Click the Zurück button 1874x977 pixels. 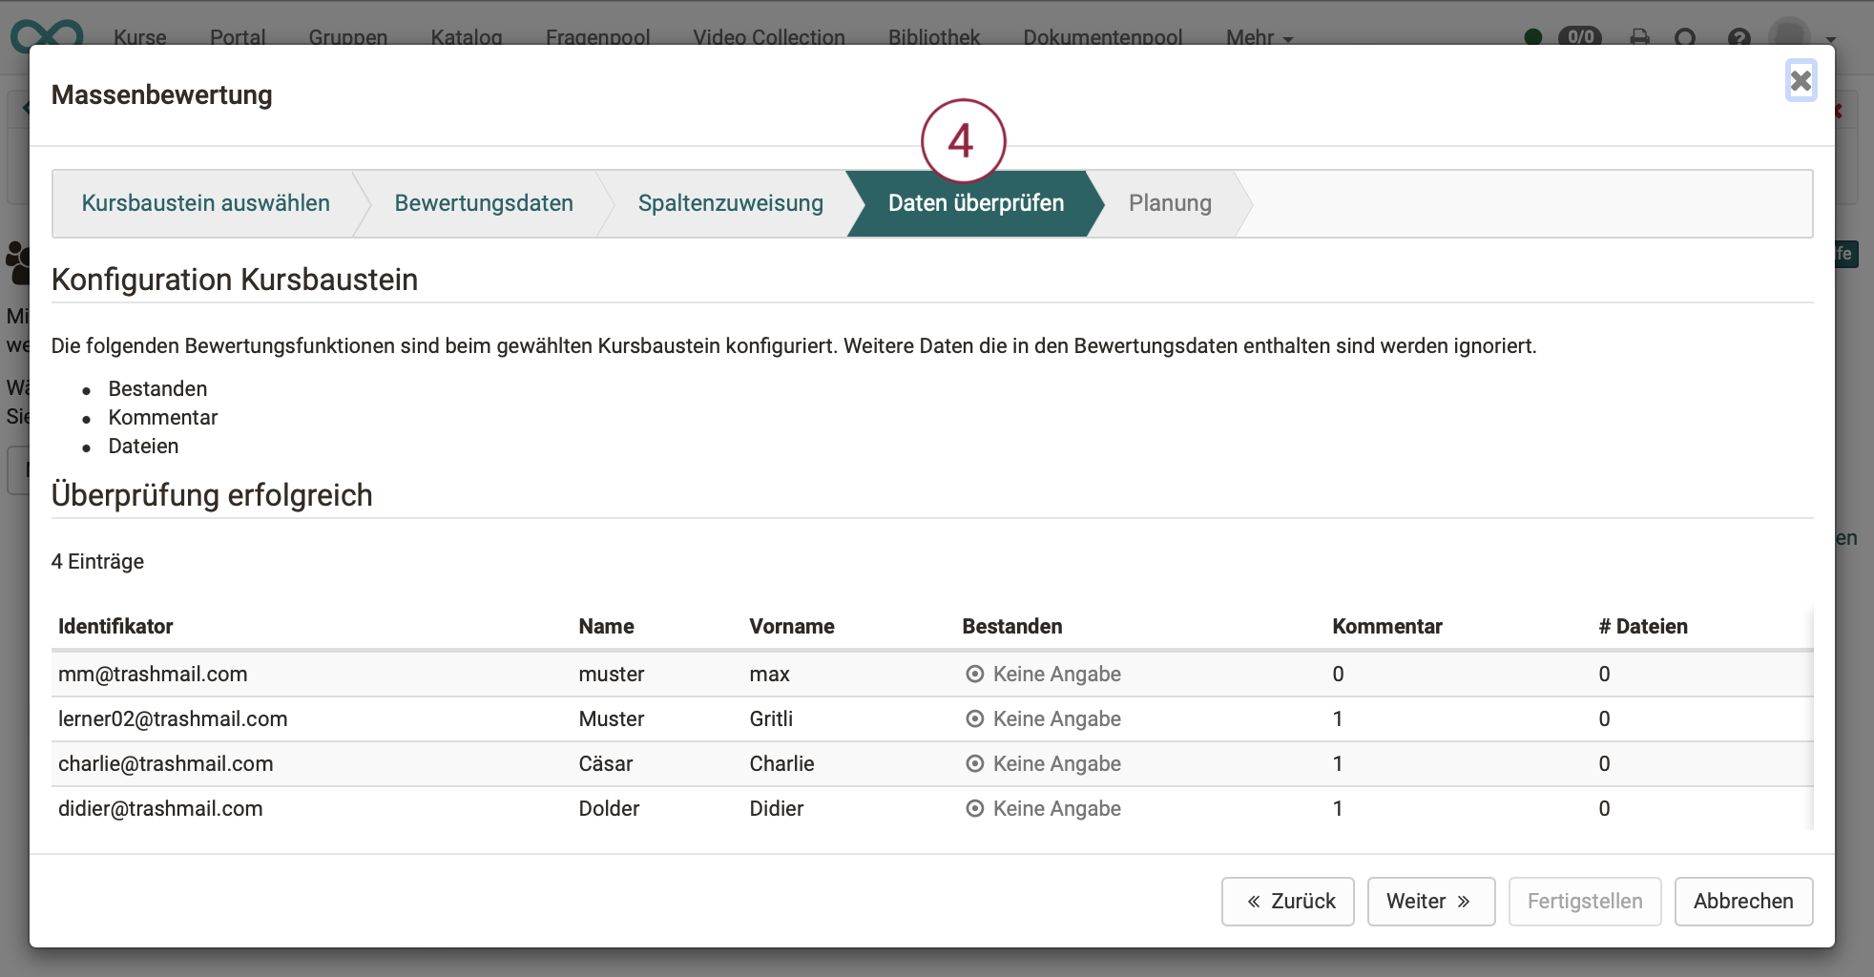(1288, 902)
